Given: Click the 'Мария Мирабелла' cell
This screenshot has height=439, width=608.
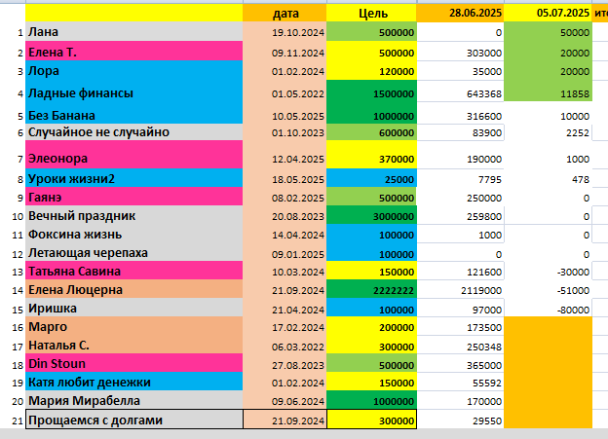Looking at the screenshot, I should pyautogui.click(x=134, y=400).
